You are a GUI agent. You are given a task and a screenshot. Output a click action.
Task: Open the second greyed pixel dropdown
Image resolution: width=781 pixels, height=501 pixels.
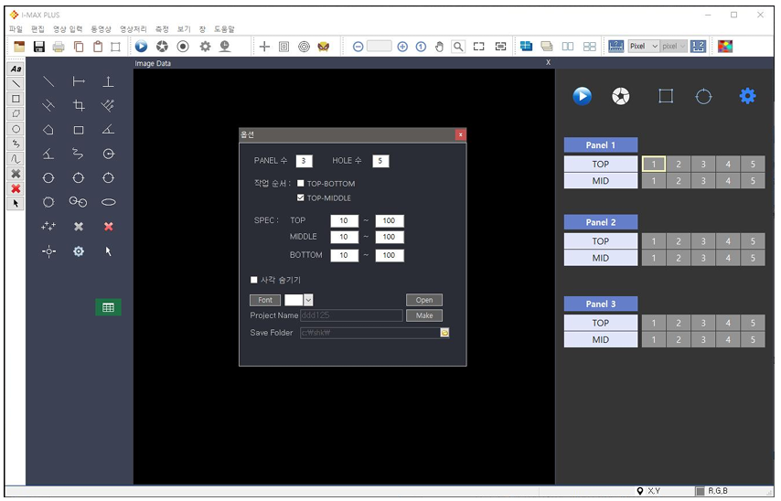(674, 47)
